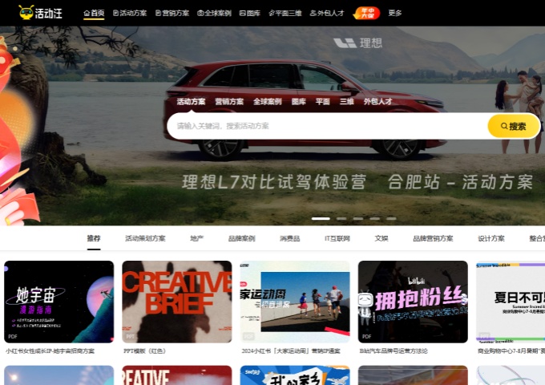Select the 品牌案例 category tab
Viewport: 545px width, 385px height.
[241, 238]
